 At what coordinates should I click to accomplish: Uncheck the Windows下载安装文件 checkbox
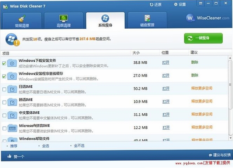pos(4,63)
